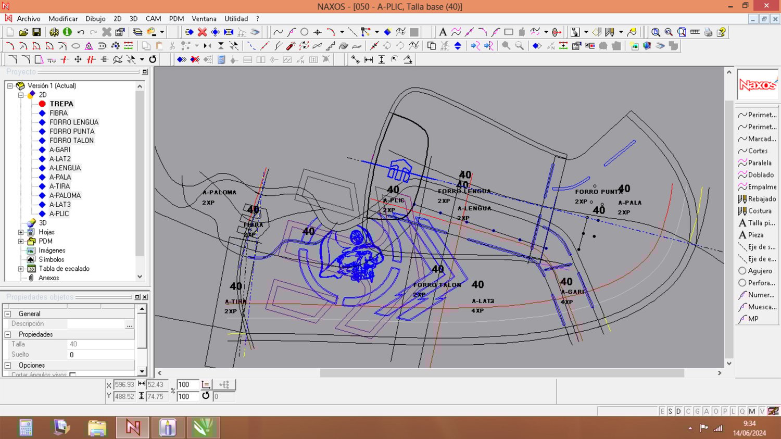The image size is (781, 439).
Task: Click the spiral triangle tool icon
Action: click(x=89, y=46)
